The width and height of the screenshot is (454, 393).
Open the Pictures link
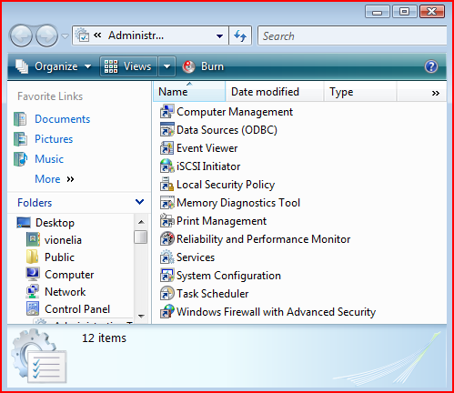54,139
